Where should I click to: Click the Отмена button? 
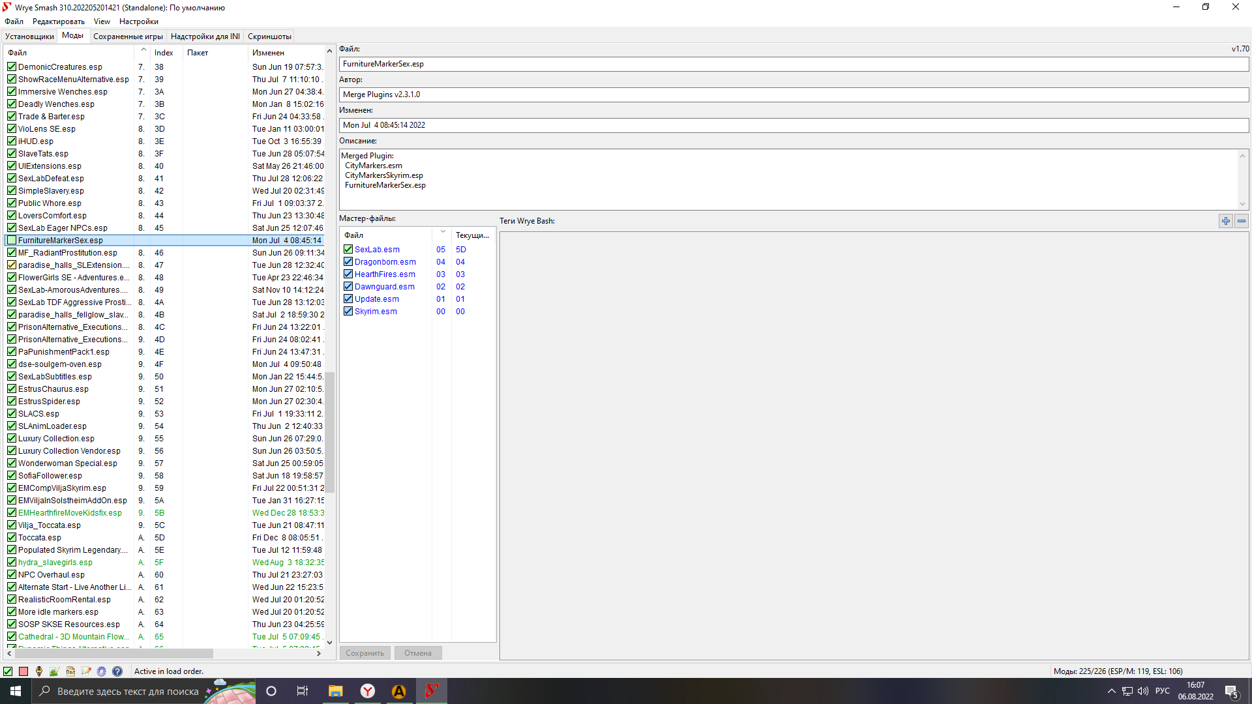click(418, 653)
